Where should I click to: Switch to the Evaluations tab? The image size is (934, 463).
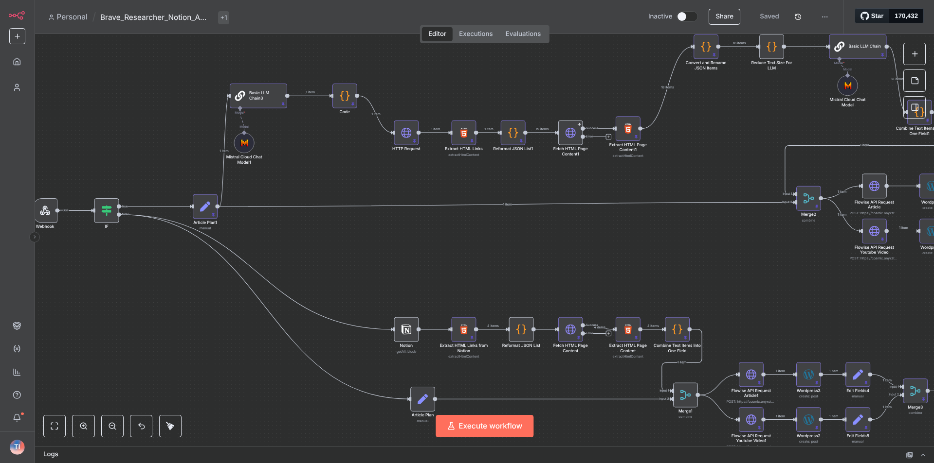(x=523, y=34)
